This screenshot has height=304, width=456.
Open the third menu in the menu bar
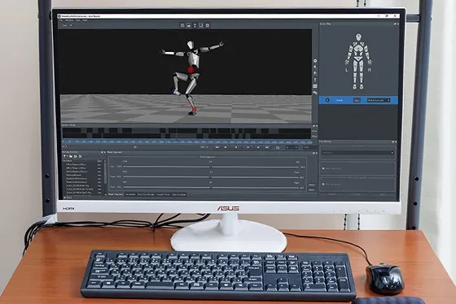tap(78, 20)
